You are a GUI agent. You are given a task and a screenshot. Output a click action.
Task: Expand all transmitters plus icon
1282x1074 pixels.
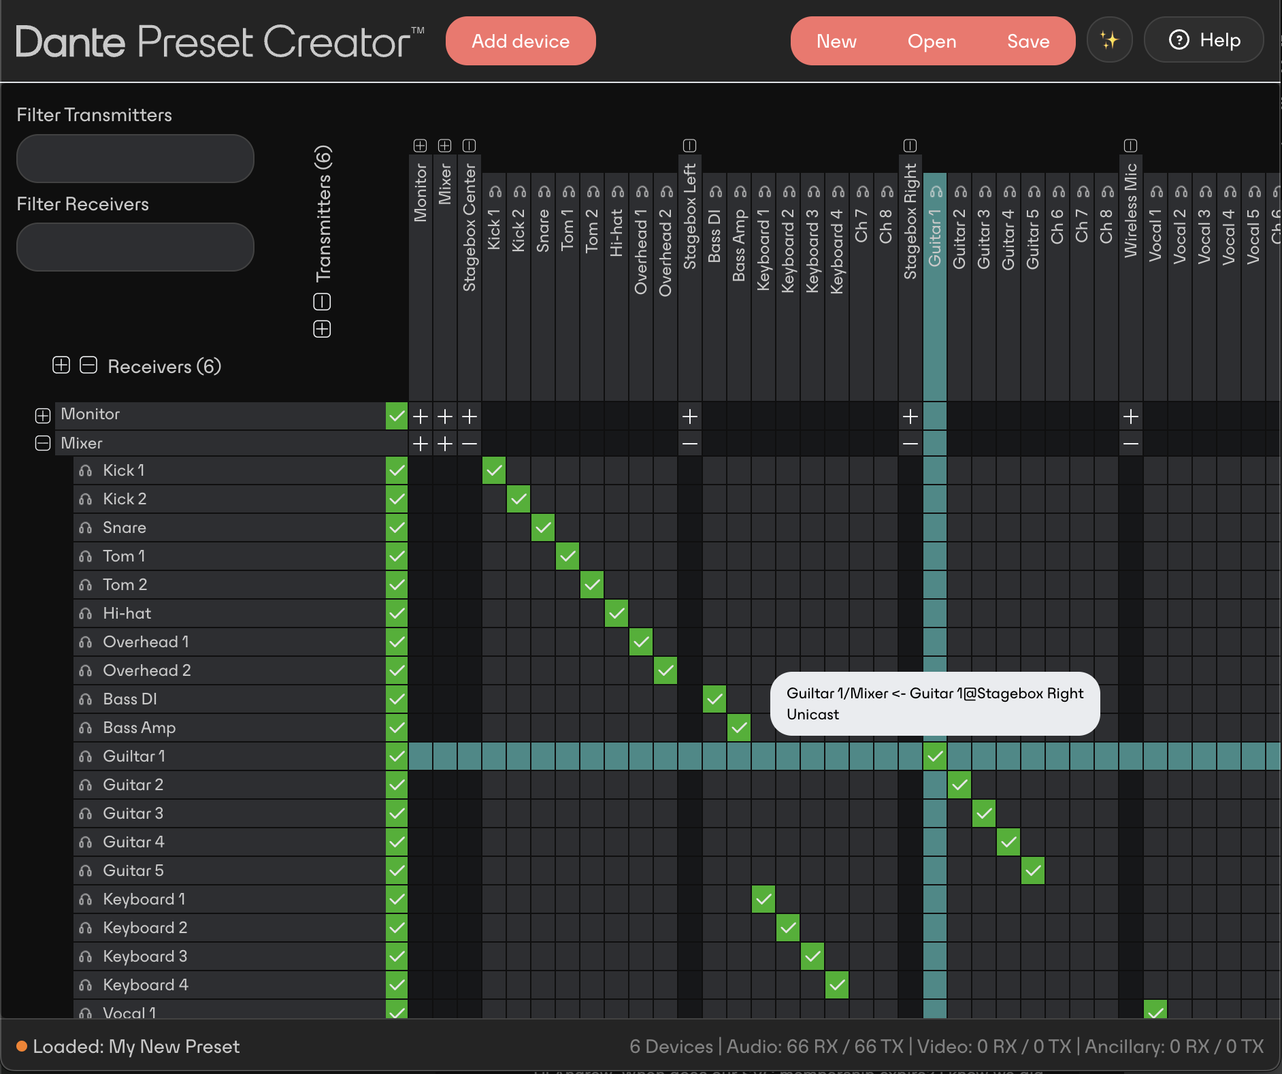point(322,329)
